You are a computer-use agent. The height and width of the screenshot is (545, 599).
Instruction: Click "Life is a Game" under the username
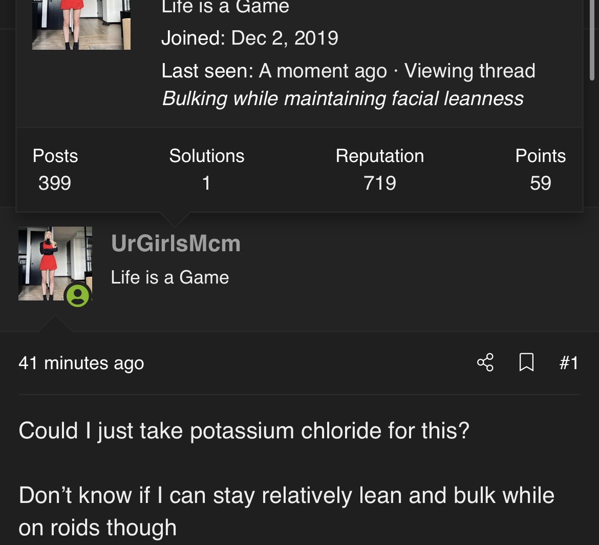click(170, 277)
